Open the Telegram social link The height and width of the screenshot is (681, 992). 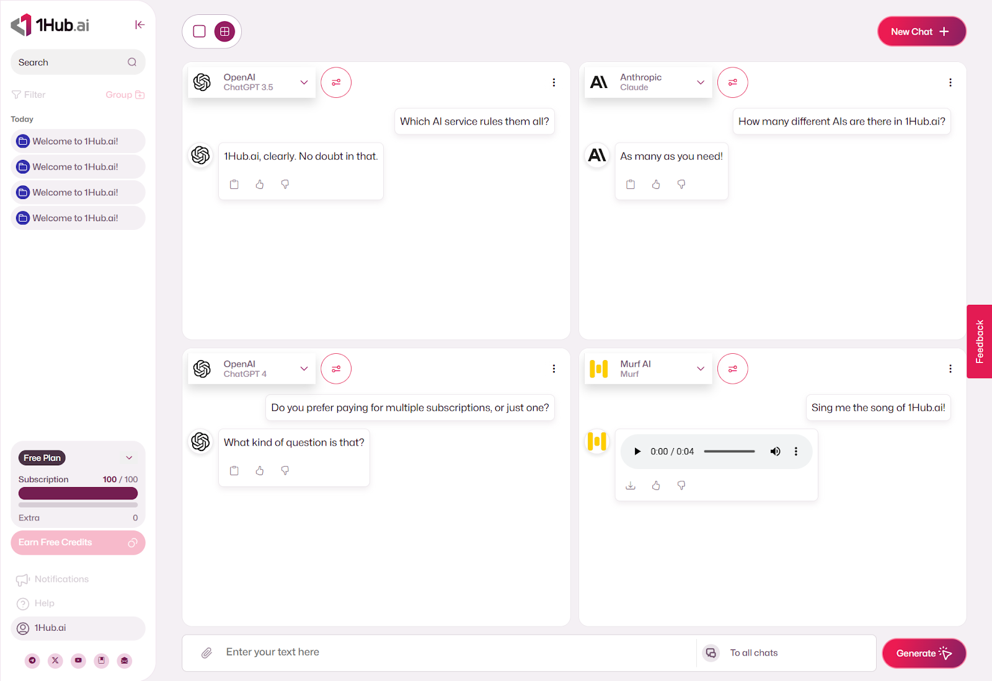pos(32,661)
